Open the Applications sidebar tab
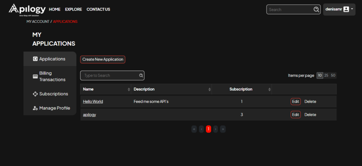The image size is (362, 166). click(x=50, y=59)
